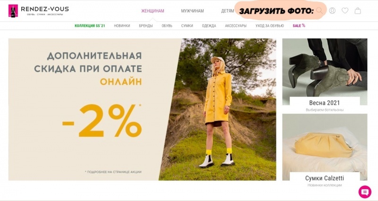Viewport: 378px width, 201px height.
Task: Expand the Сумки category menu
Action: [x=187, y=26]
